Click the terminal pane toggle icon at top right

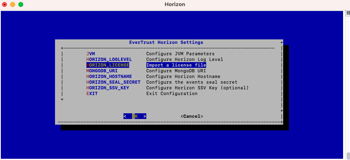pyautogui.click(x=348, y=13)
